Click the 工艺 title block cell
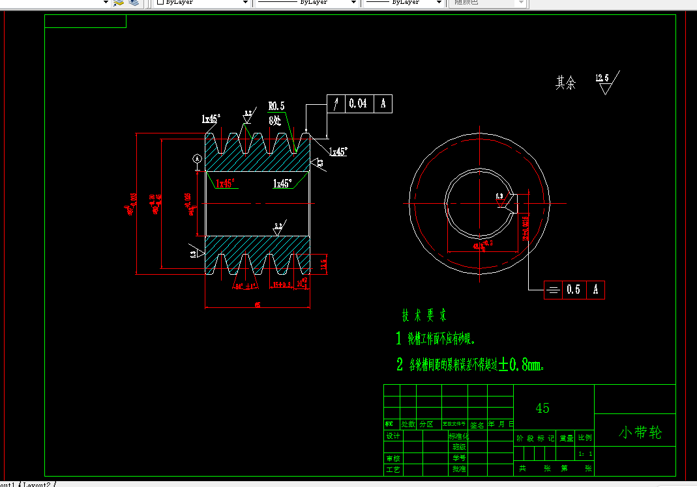The height and width of the screenshot is (487, 697). pyautogui.click(x=393, y=469)
